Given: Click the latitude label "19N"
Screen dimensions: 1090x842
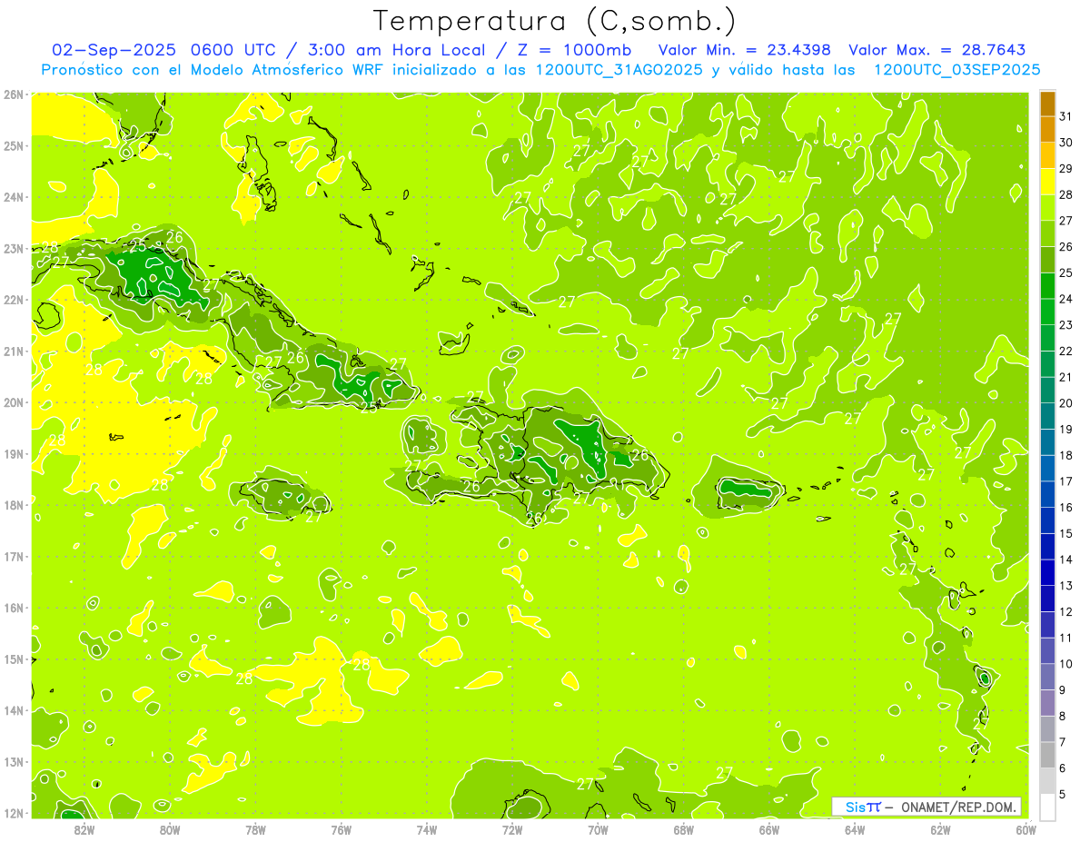Looking at the screenshot, I should (x=13, y=453).
